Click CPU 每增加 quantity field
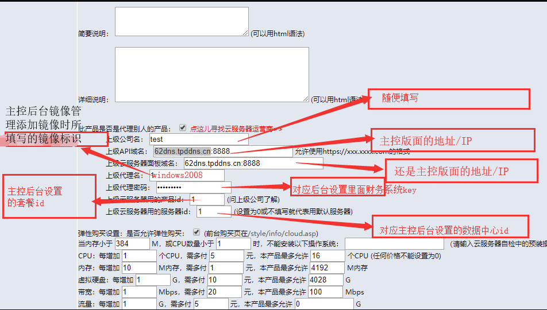This screenshot has height=310, width=547. tap(139, 256)
